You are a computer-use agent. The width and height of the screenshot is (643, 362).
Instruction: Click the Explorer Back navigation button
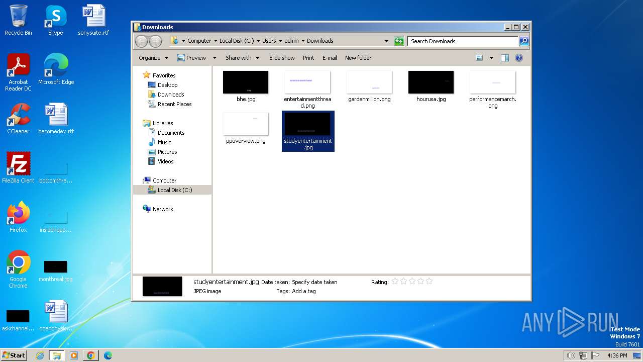(x=142, y=41)
